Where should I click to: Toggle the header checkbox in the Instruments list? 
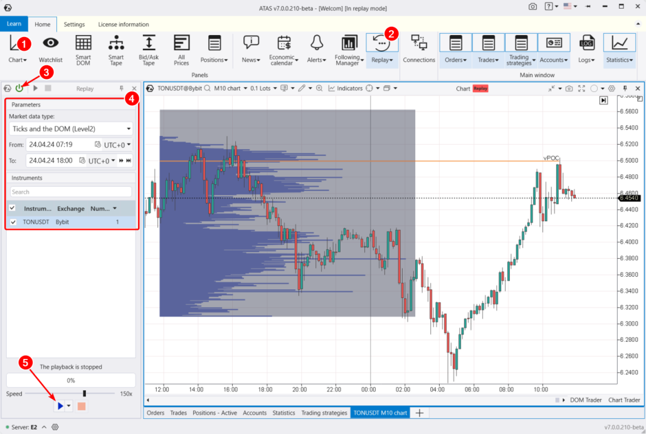[11, 208]
